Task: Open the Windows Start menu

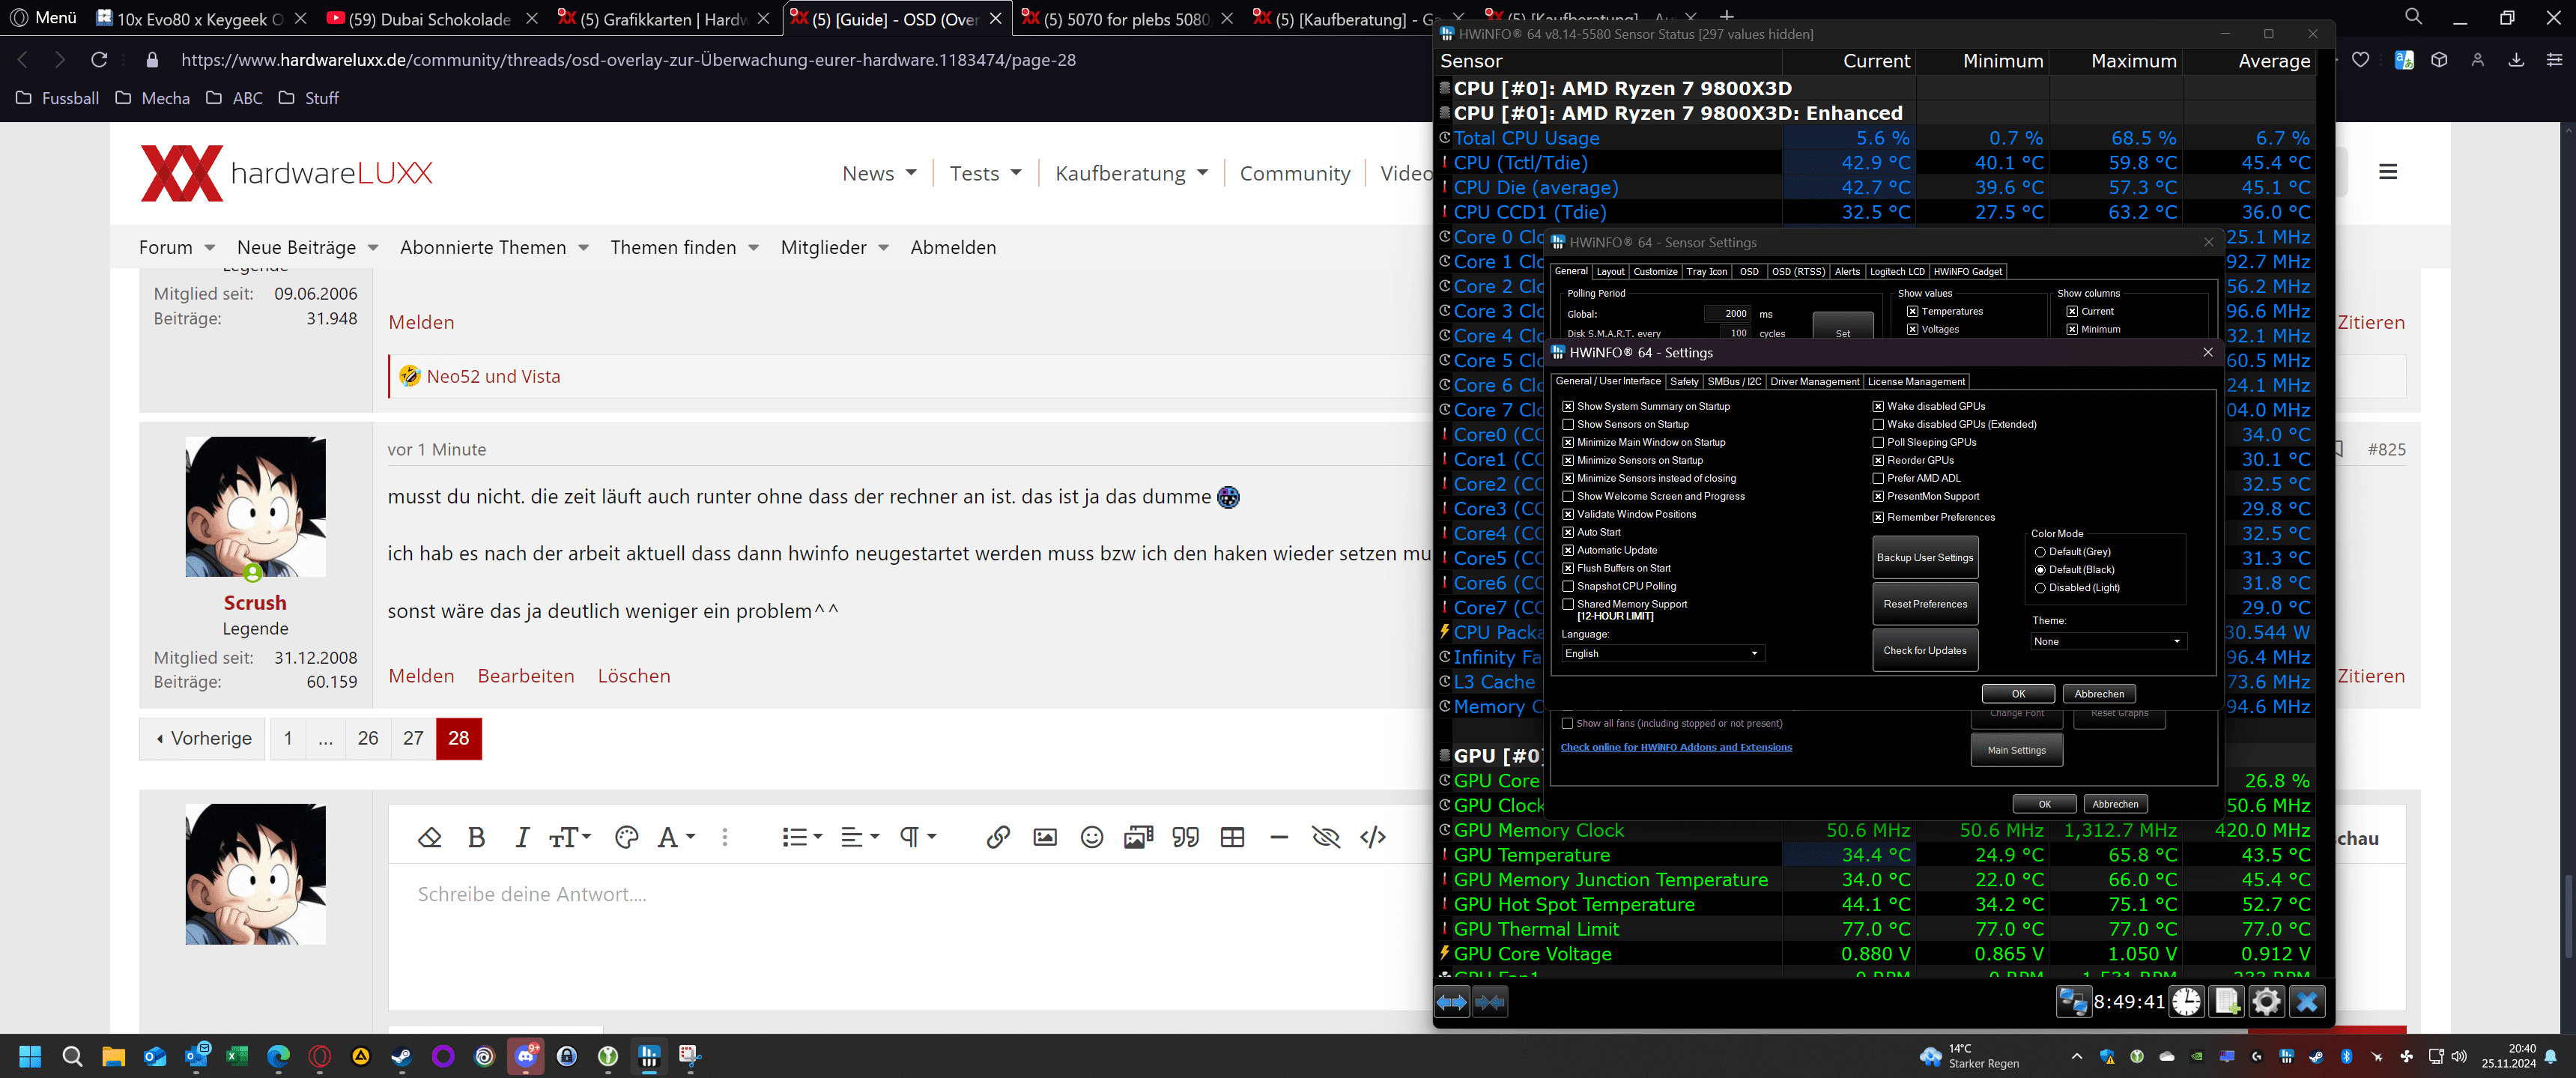Action: coord(30,1056)
